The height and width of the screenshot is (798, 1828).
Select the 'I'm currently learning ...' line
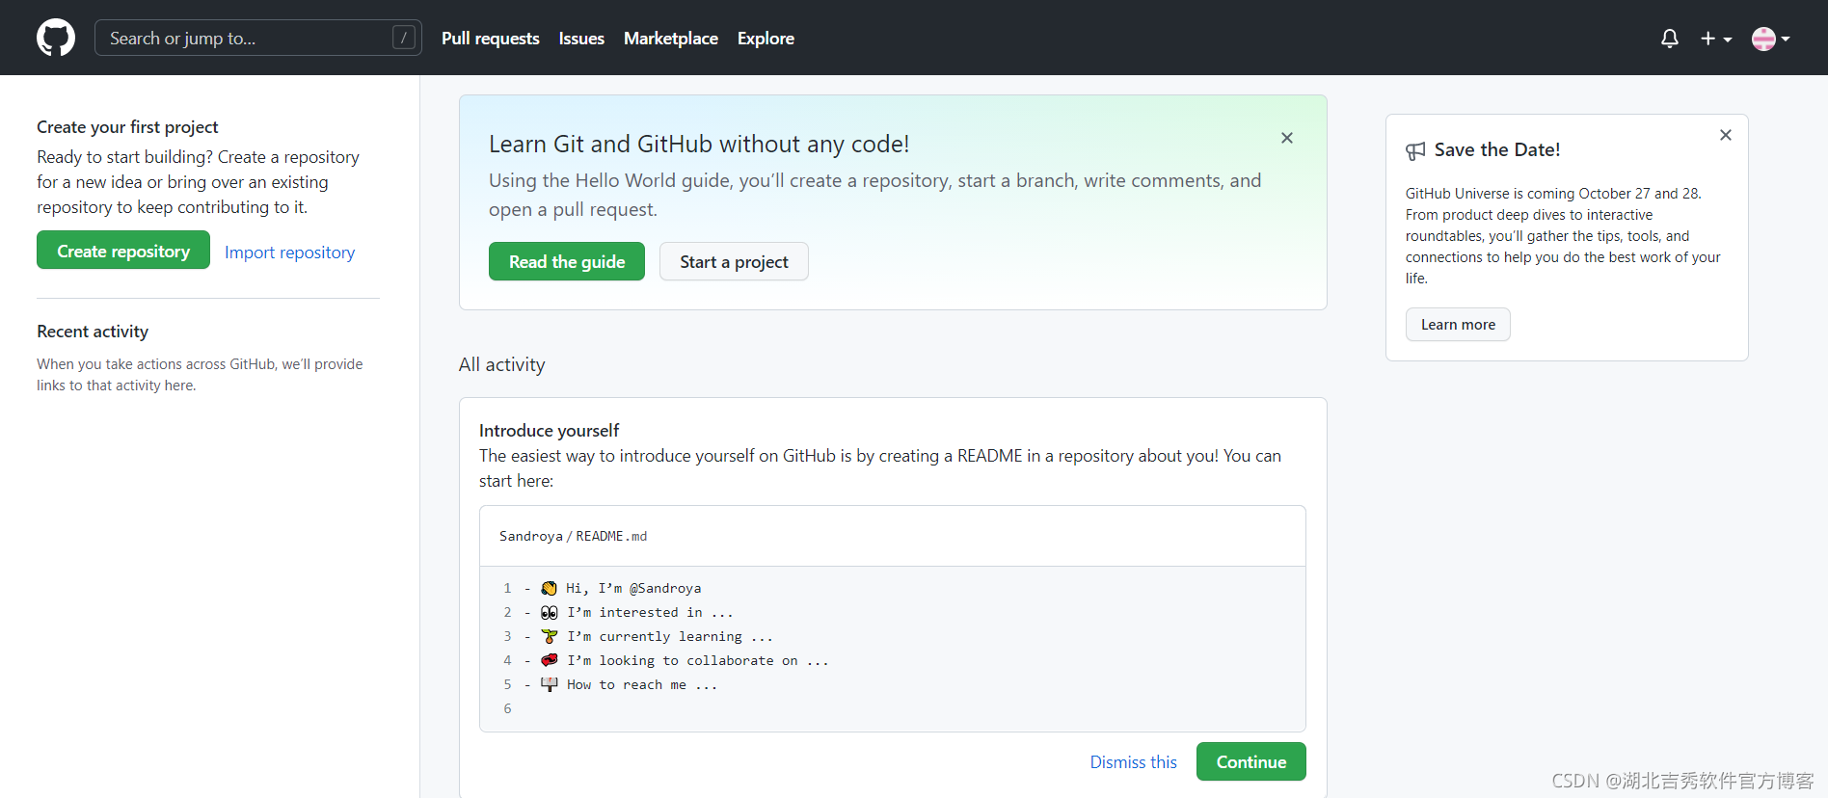(x=670, y=636)
